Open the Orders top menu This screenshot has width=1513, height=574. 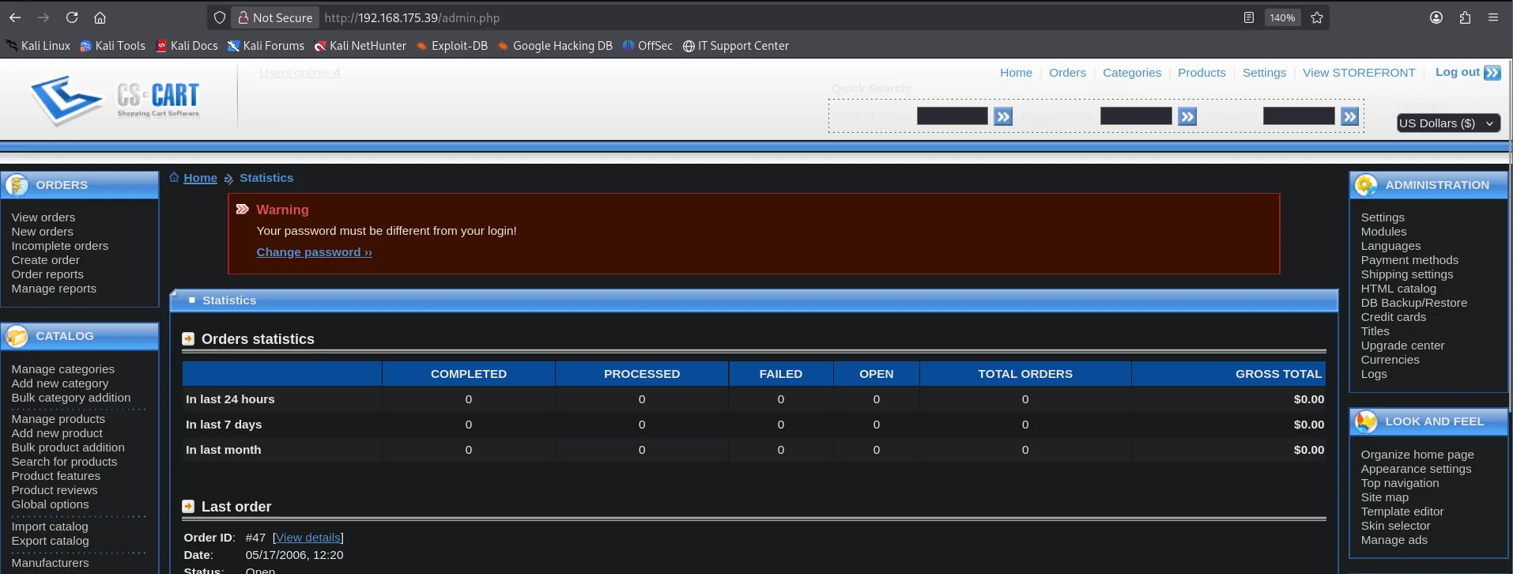[x=1067, y=73]
